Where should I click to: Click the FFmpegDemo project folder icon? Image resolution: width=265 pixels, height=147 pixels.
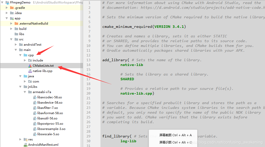[x=8, y=3]
